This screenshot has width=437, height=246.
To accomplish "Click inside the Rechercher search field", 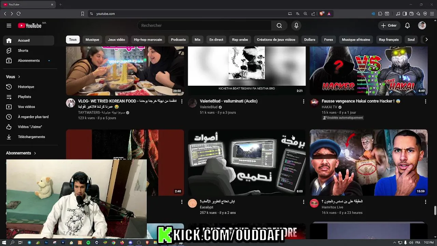I will (205, 26).
